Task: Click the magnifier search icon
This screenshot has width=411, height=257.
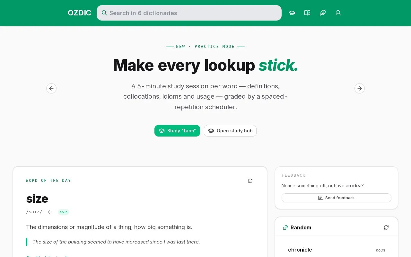Action: [104, 13]
